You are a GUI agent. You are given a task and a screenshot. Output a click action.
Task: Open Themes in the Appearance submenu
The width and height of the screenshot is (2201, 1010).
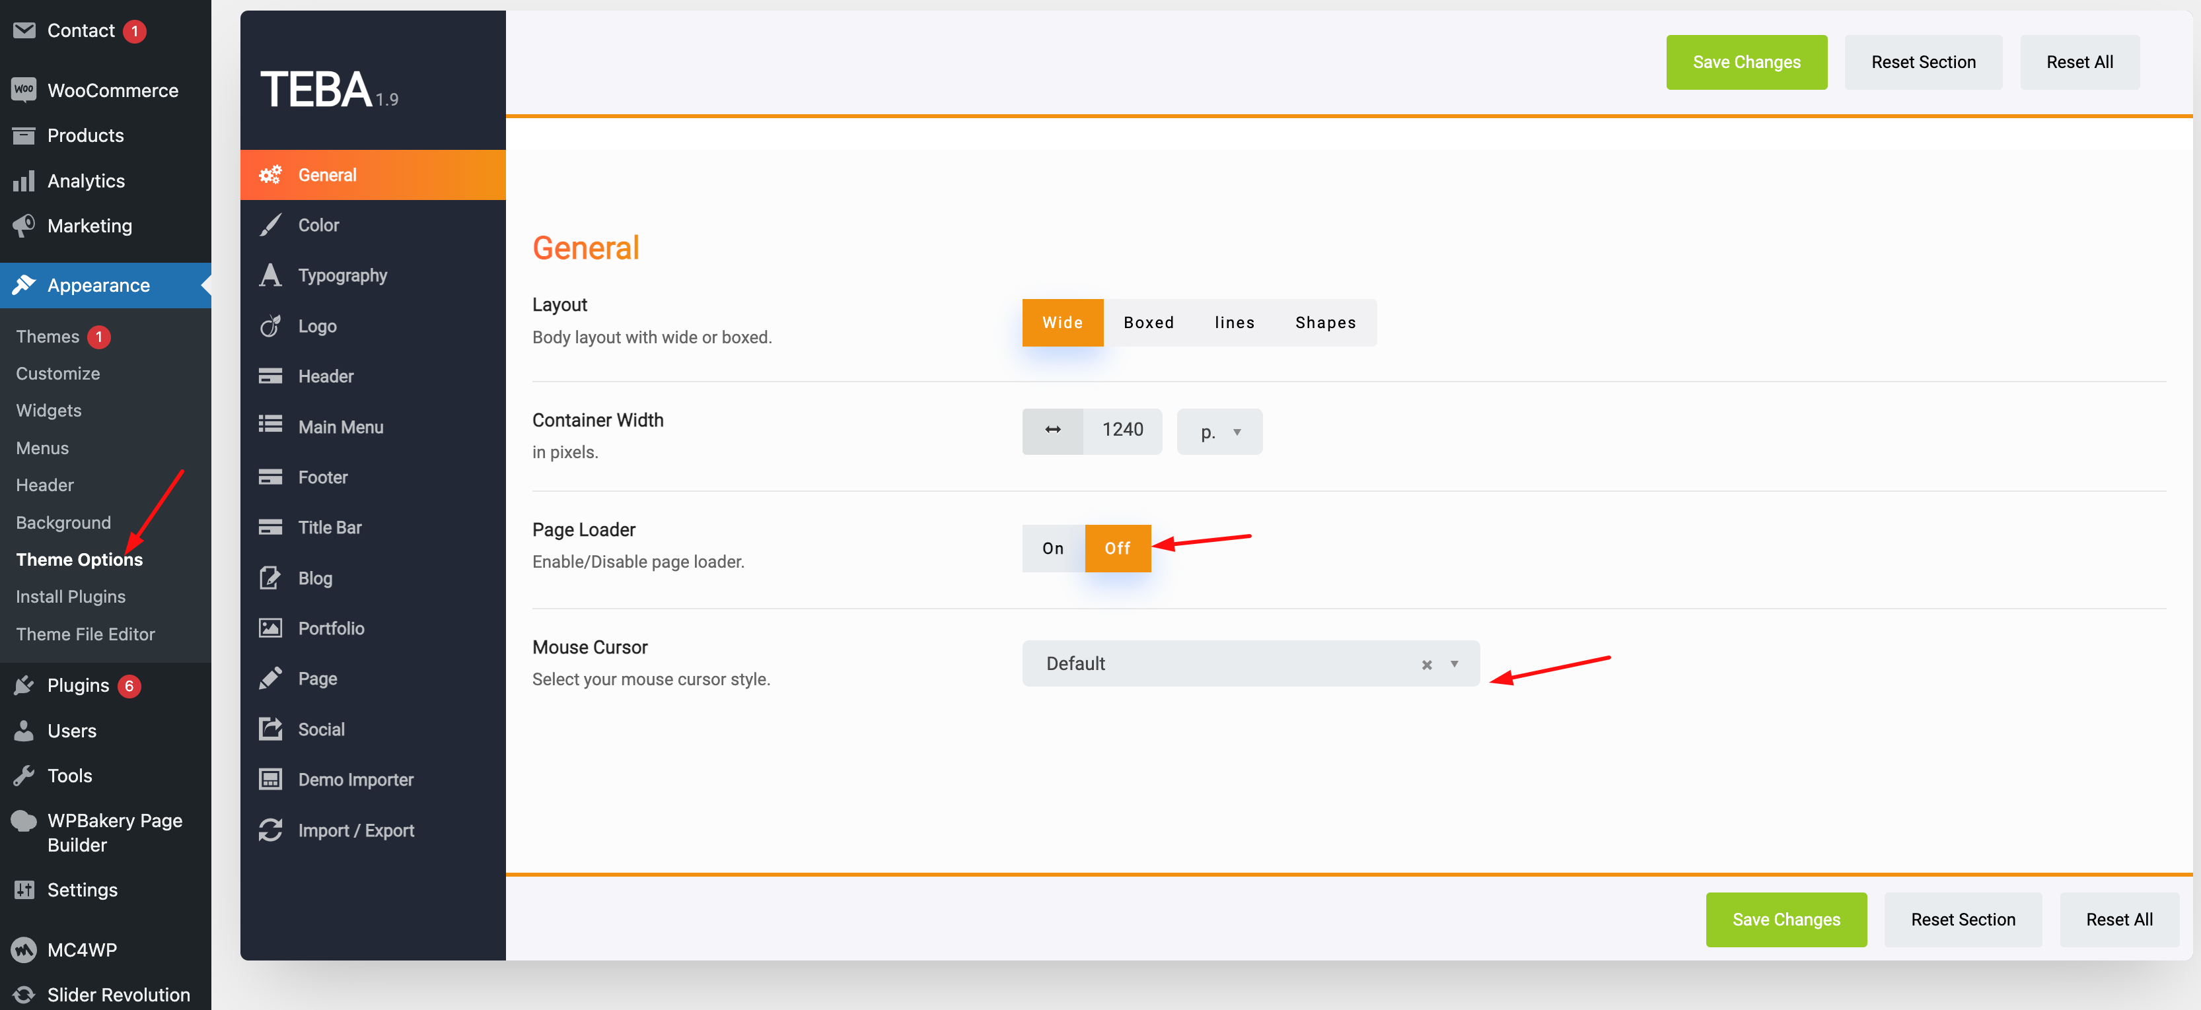coord(47,337)
